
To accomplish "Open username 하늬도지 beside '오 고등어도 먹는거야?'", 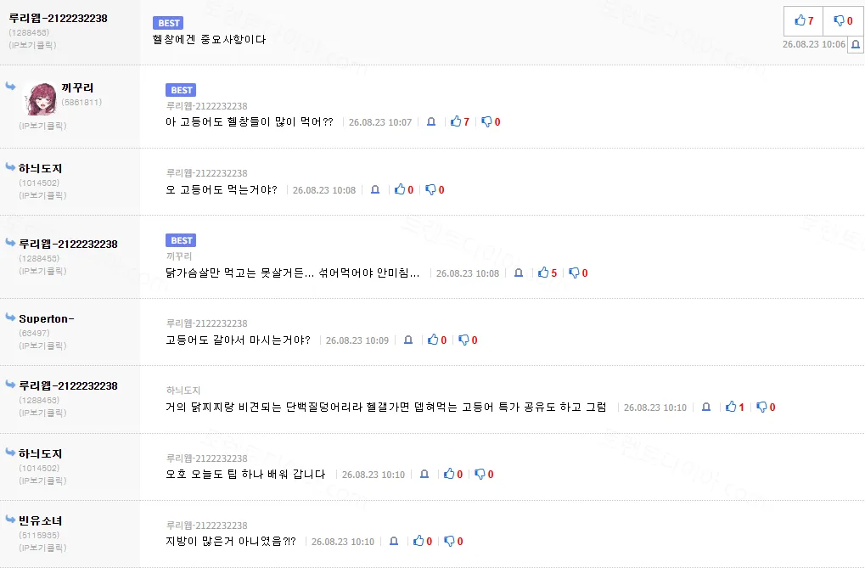I will pos(40,168).
